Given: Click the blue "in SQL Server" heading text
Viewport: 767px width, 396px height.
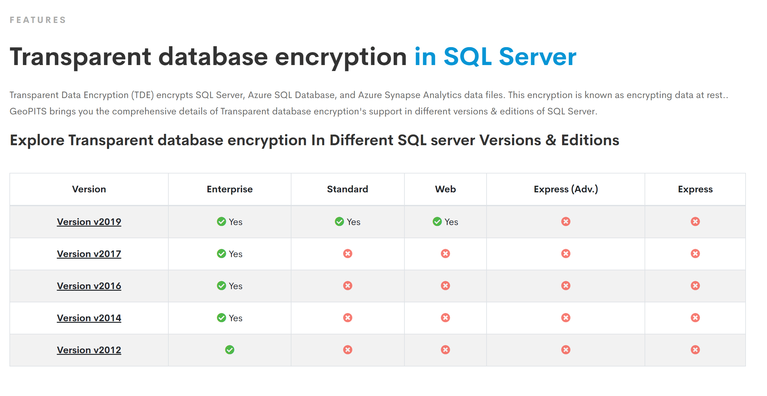Looking at the screenshot, I should coord(495,57).
